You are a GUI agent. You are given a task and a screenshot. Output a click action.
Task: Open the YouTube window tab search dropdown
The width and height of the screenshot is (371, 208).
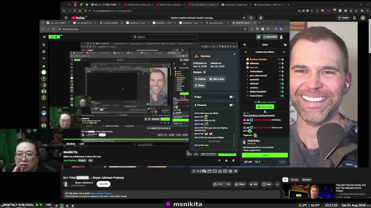(x=342, y=5)
